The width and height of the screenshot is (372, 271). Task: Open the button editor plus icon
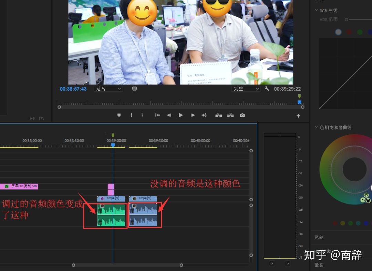click(x=298, y=116)
